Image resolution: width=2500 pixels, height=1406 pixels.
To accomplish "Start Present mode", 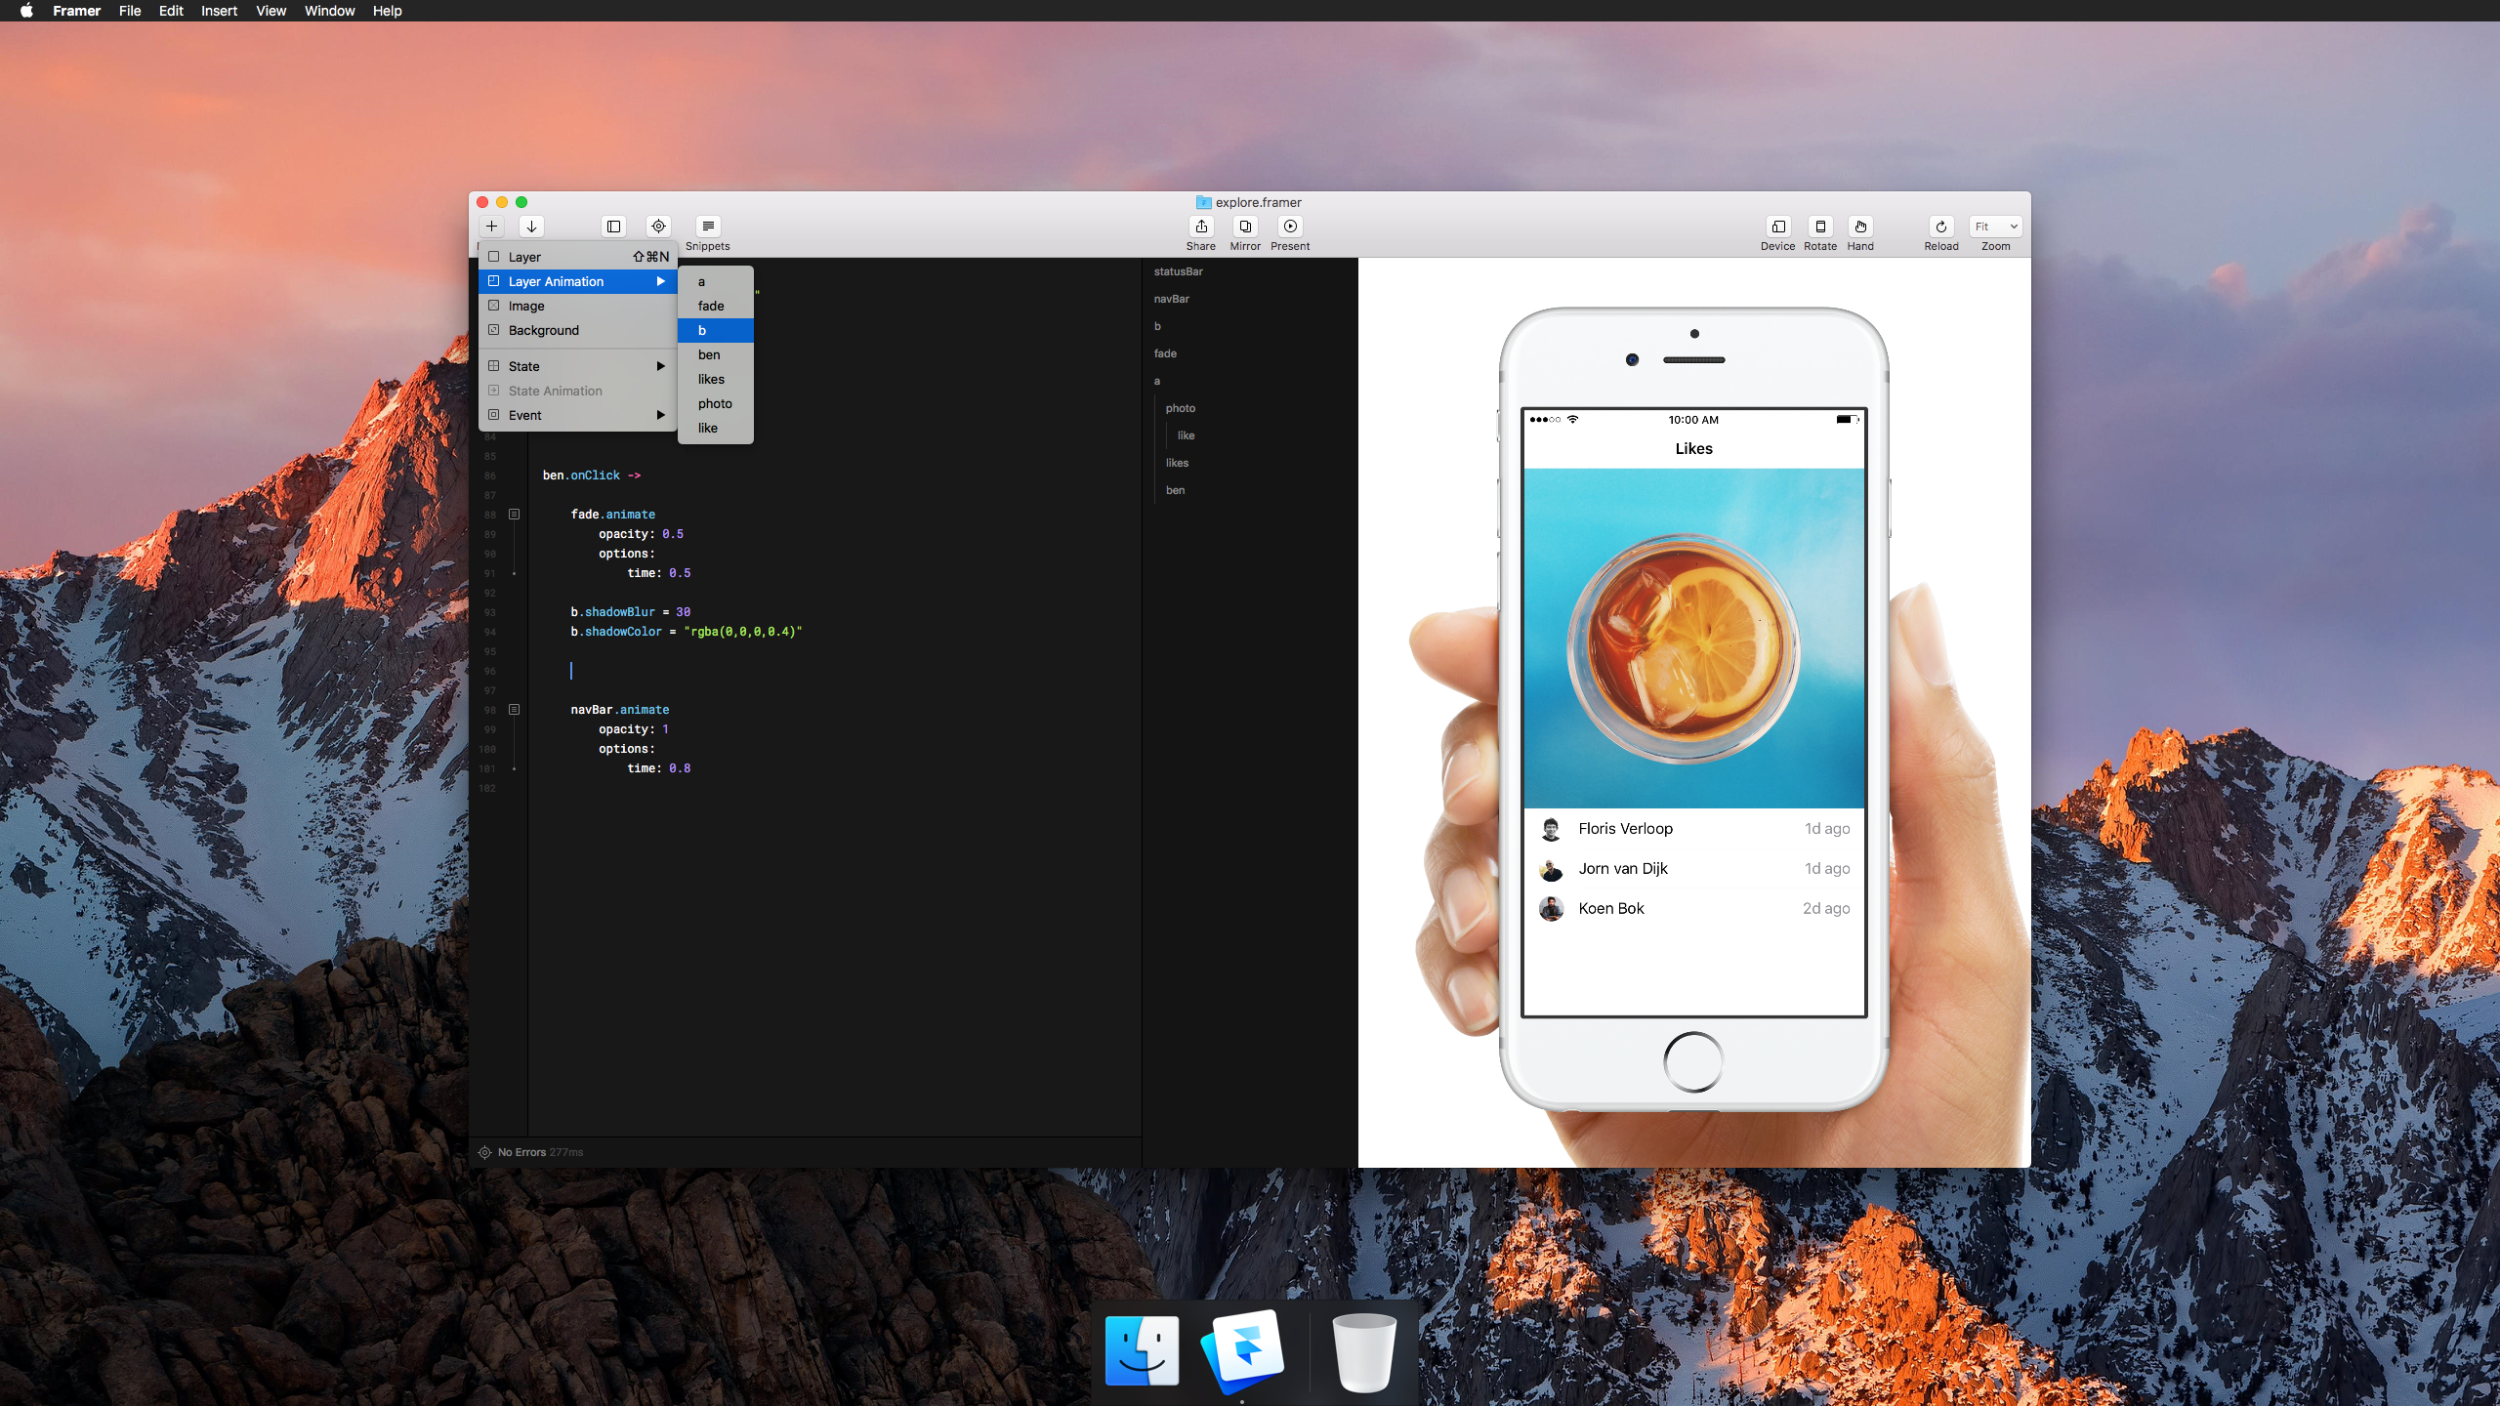I will (x=1290, y=227).
